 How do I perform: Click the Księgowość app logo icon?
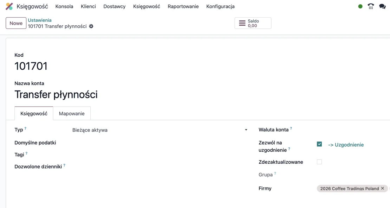(x=9, y=6)
